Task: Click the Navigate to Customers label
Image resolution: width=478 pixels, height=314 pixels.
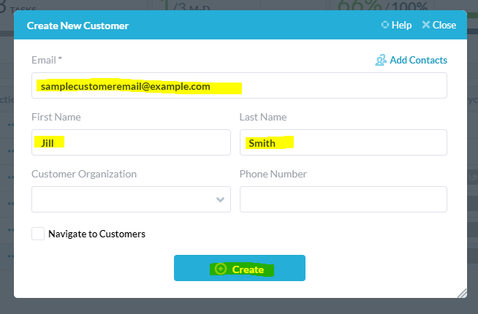Action: pos(97,234)
